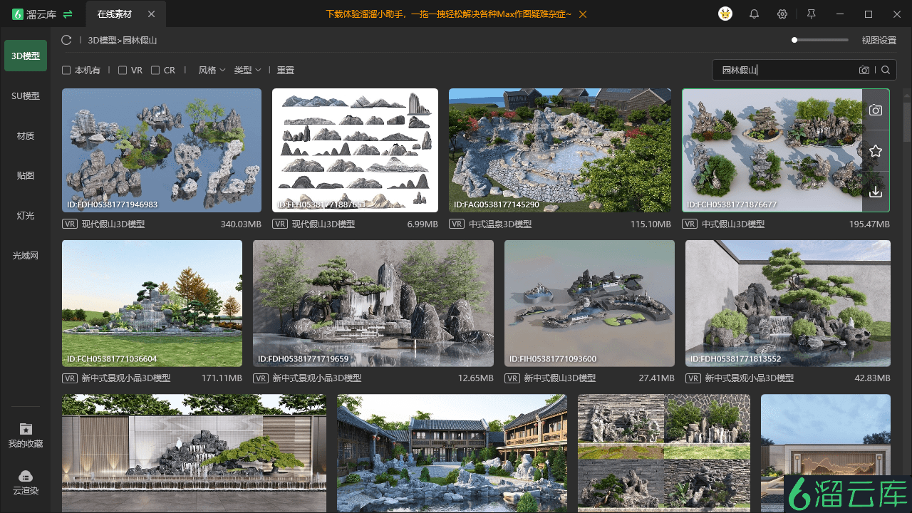This screenshot has width=912, height=513.
Task: Expand the 类型 dropdown
Action: 247,71
